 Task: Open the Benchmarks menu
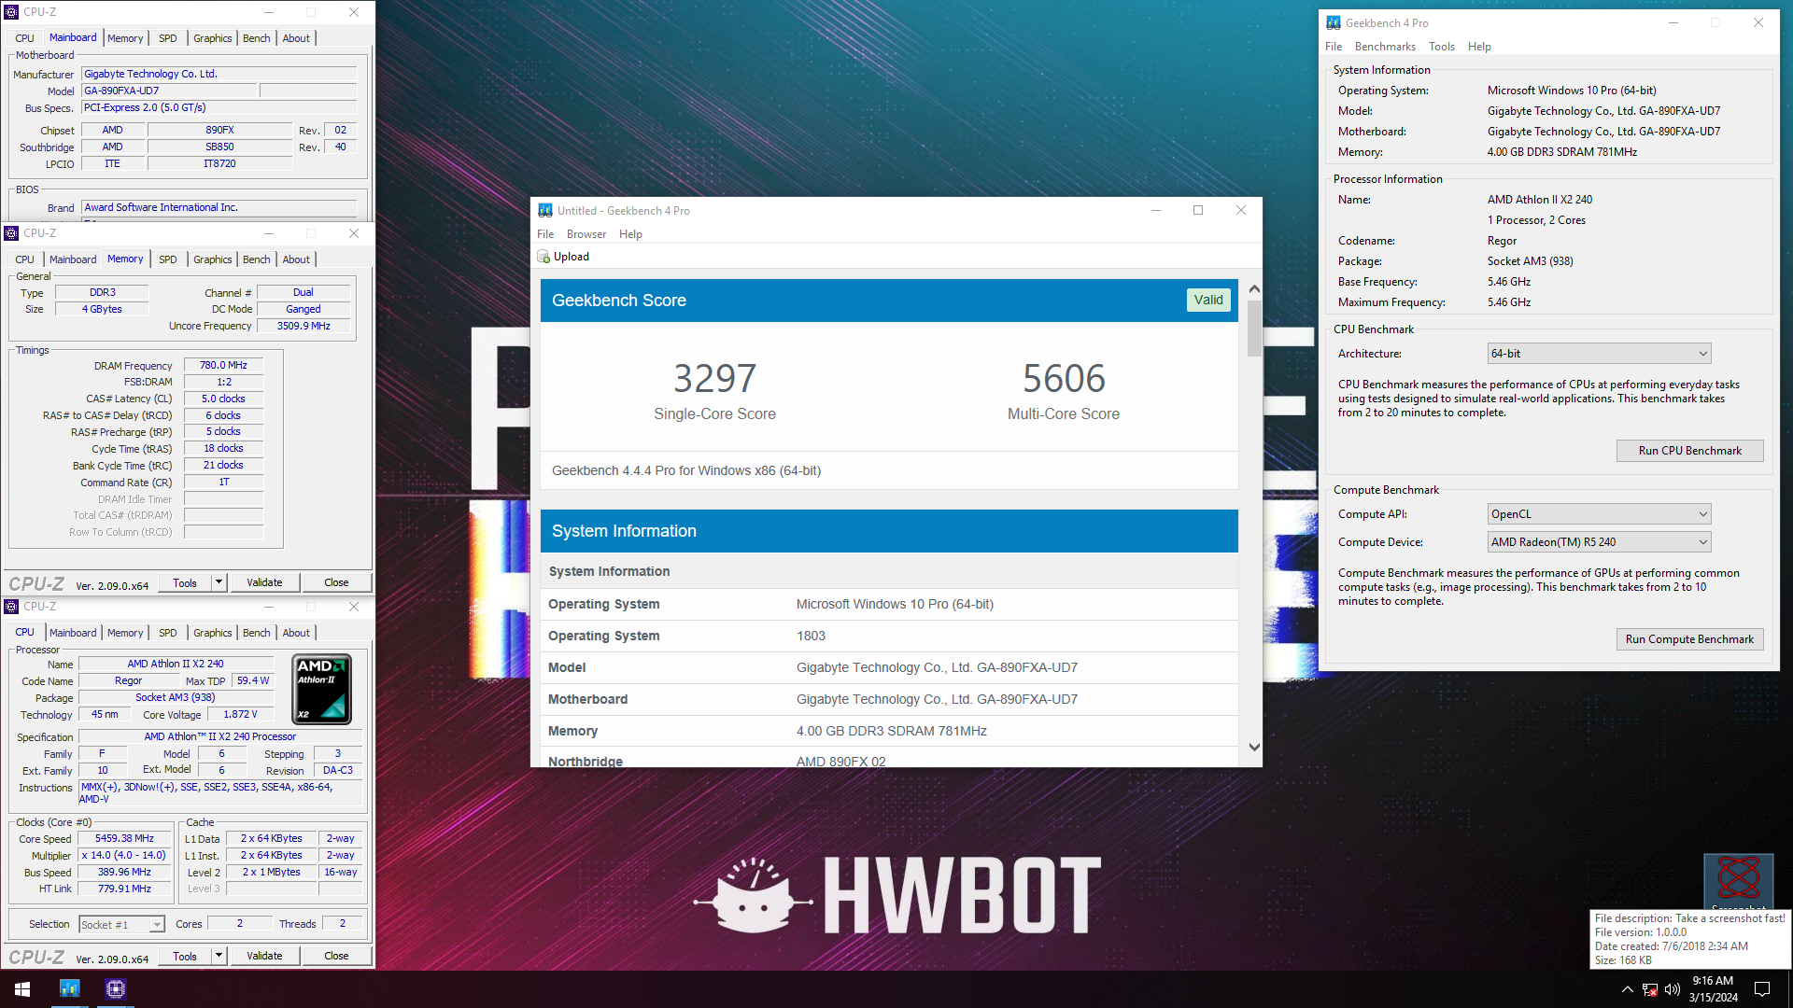click(x=1385, y=47)
